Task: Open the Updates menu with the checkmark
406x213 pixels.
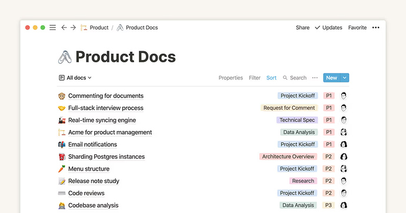Action: coord(328,28)
